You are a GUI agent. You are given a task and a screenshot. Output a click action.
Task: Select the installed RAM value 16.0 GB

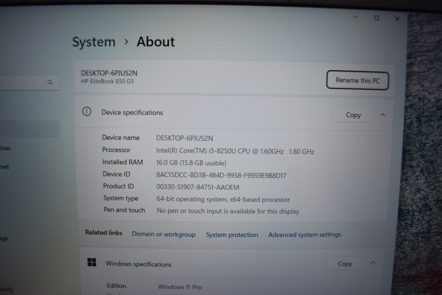191,163
